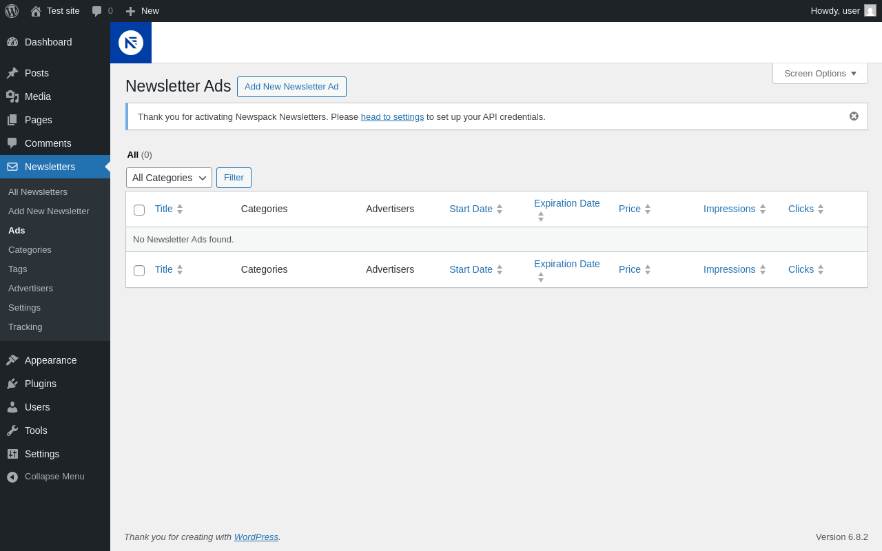Open Settings under the Newsletters submenu
The height and width of the screenshot is (551, 882).
point(24,307)
